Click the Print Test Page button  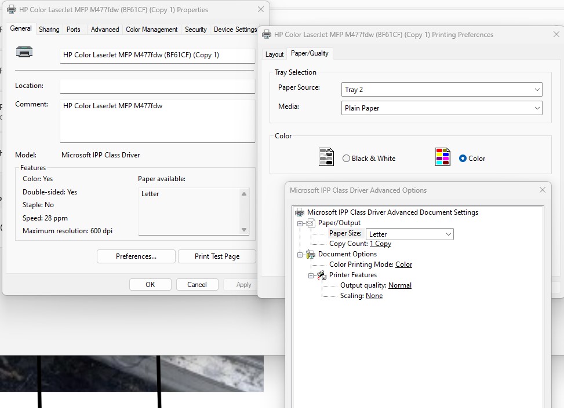217,256
